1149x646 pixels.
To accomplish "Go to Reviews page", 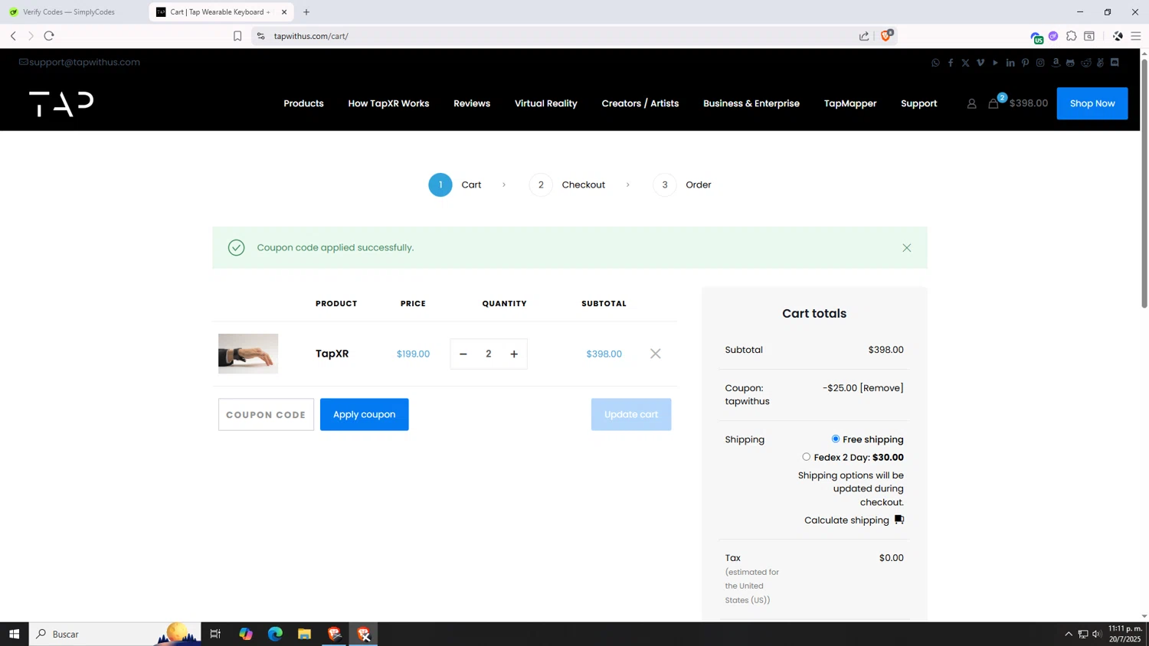I will (x=472, y=103).
